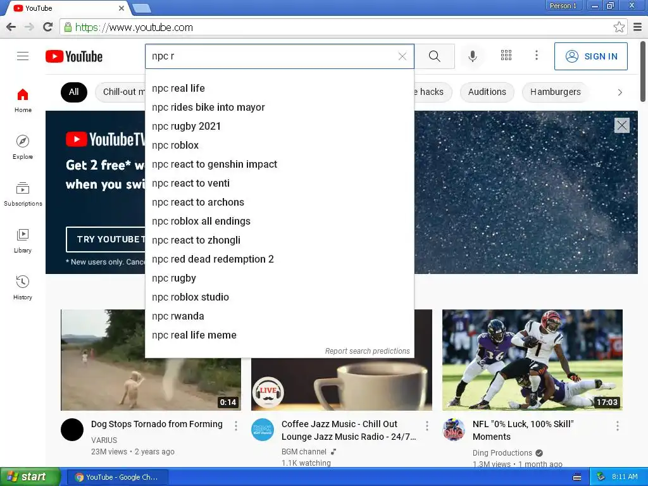Screen dimensions: 648x486
Task: Open the NFL 0% Luck video title
Action: click(523, 430)
